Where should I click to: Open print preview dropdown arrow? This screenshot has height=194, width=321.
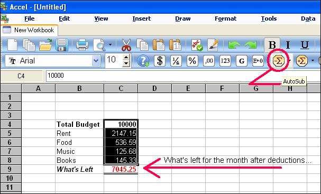(x=111, y=44)
